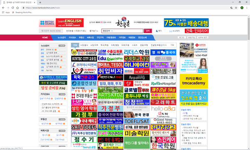Click the 회원가입 sign-up button

point(191,37)
